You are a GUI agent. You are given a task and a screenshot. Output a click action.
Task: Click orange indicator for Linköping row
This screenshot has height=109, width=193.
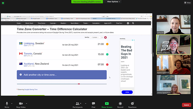(107, 44)
